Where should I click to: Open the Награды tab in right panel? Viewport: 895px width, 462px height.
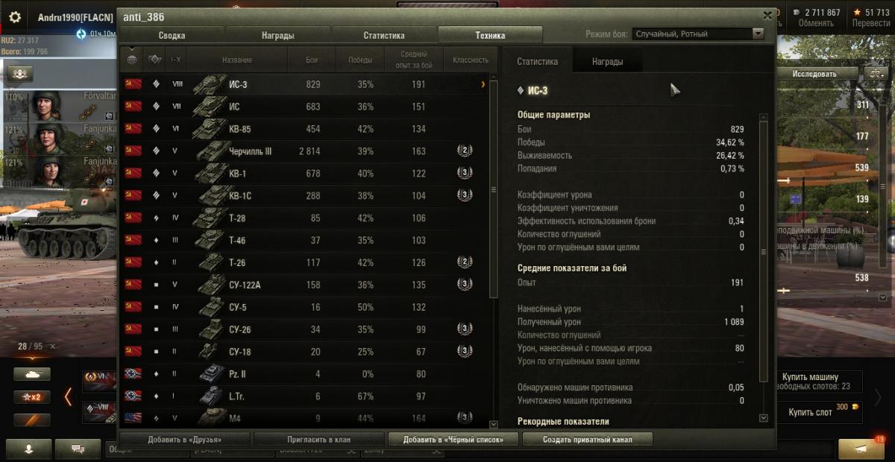tap(608, 62)
